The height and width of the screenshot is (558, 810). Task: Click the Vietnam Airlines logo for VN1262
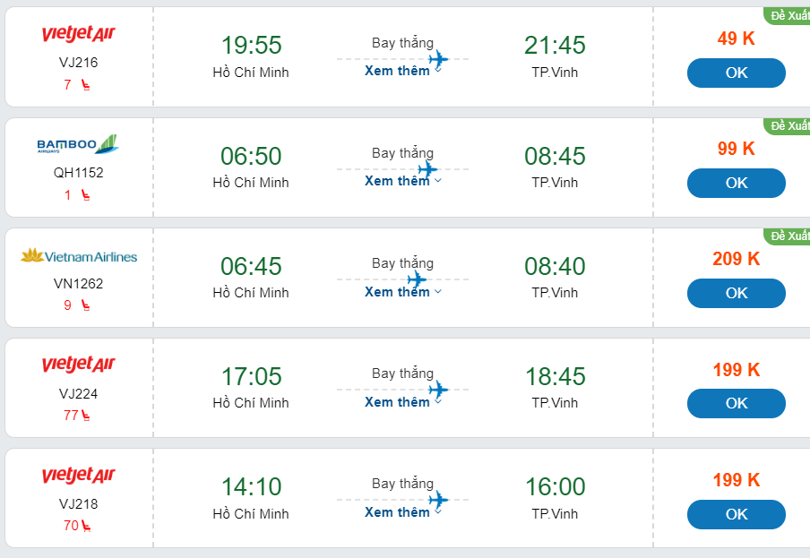point(78,256)
